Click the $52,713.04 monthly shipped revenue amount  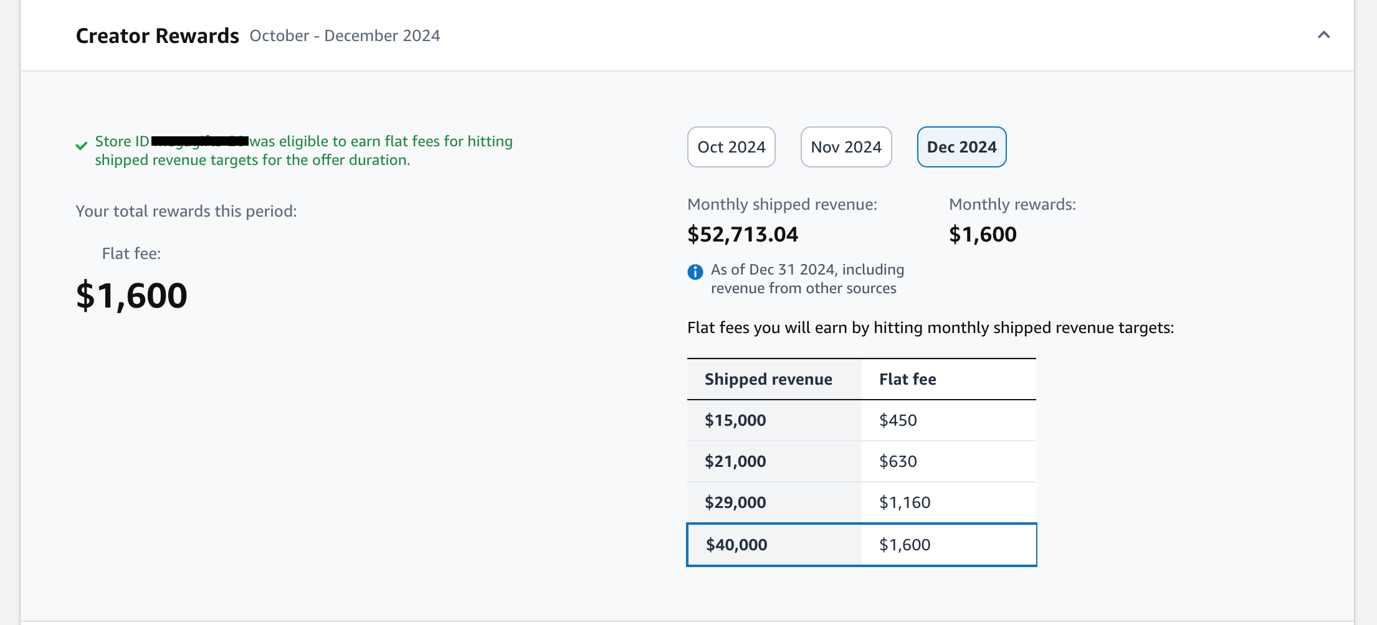[742, 235]
